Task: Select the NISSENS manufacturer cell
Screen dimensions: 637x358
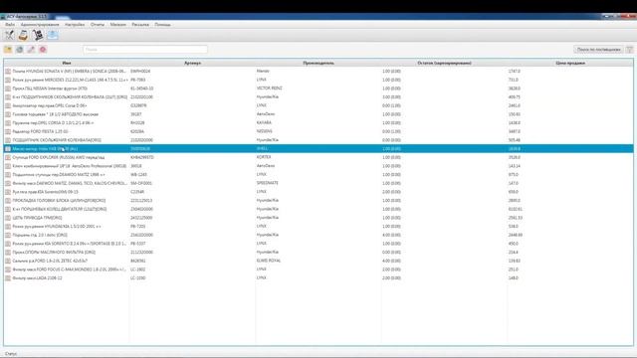Action: (265, 131)
